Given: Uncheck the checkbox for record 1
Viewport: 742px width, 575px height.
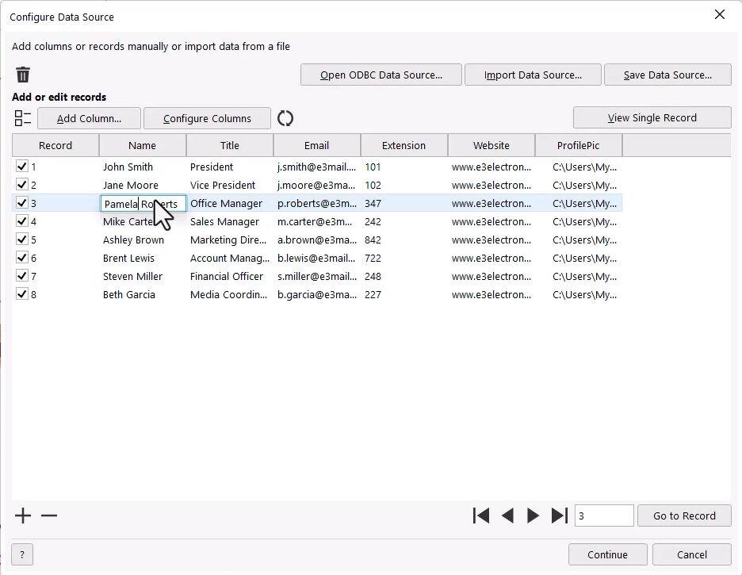Looking at the screenshot, I should click(x=21, y=167).
